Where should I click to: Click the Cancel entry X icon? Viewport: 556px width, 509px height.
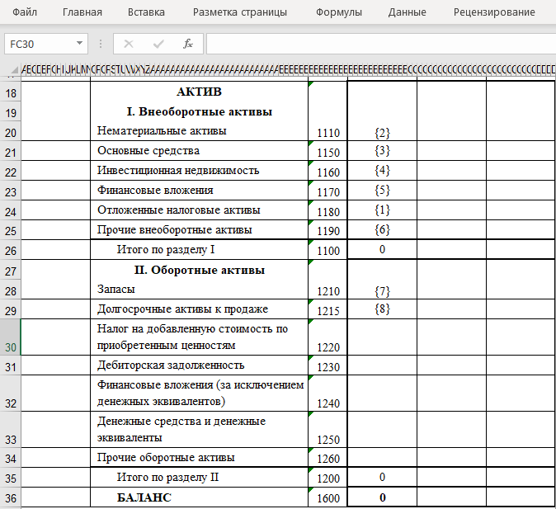(128, 43)
